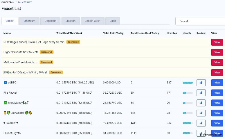Click the Faucet List page heading

coord(11,9)
